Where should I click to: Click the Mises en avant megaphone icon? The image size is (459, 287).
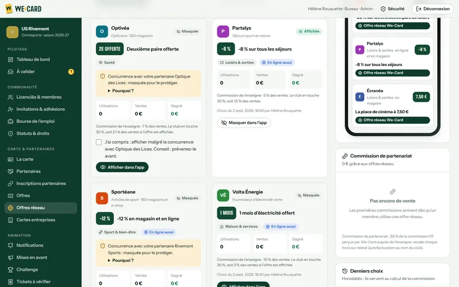[10, 257]
